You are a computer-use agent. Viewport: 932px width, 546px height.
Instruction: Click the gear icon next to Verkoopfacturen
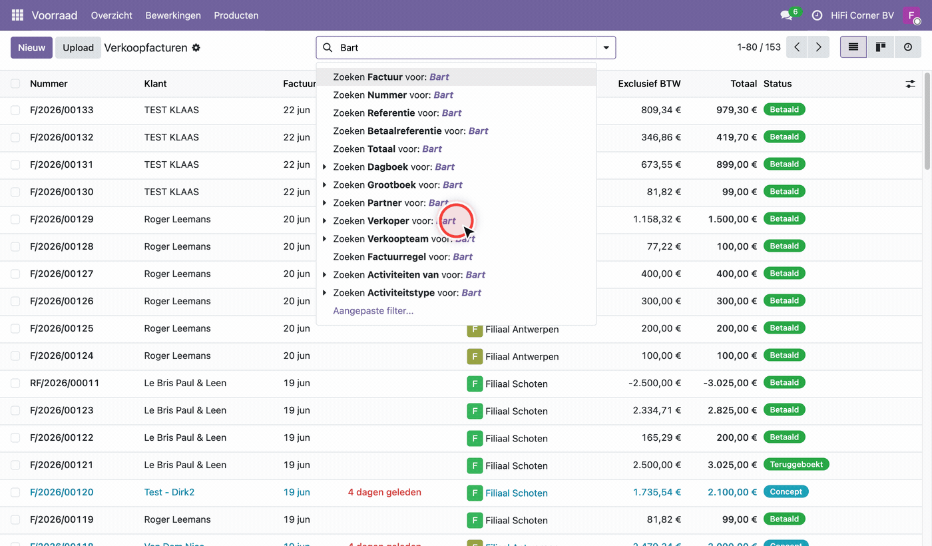pyautogui.click(x=196, y=48)
